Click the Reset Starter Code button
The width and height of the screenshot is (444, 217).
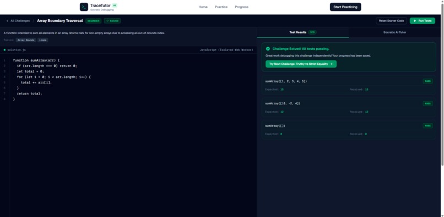point(391,21)
